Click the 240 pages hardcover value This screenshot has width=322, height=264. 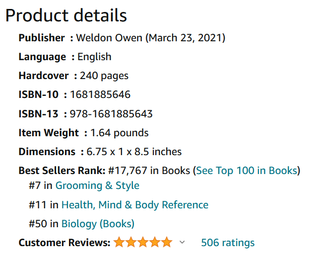point(104,76)
